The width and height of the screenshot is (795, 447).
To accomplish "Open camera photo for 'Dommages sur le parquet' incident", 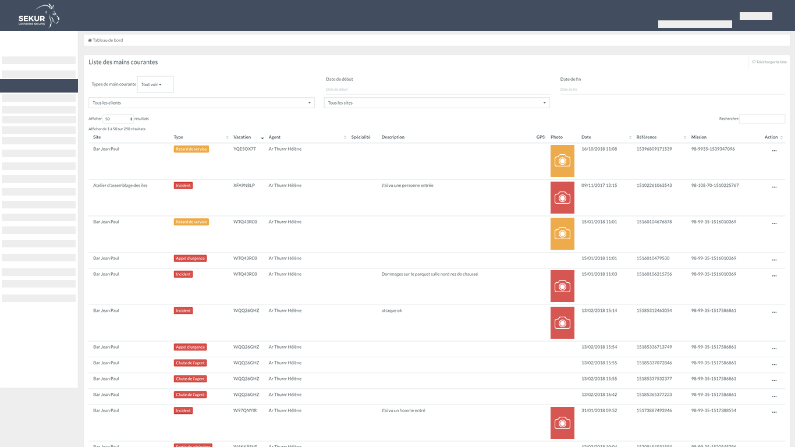I will click(x=562, y=286).
